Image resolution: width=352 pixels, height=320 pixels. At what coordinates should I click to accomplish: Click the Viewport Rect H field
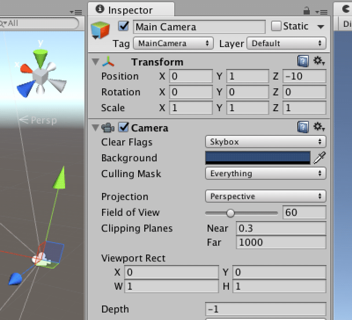tap(279, 286)
